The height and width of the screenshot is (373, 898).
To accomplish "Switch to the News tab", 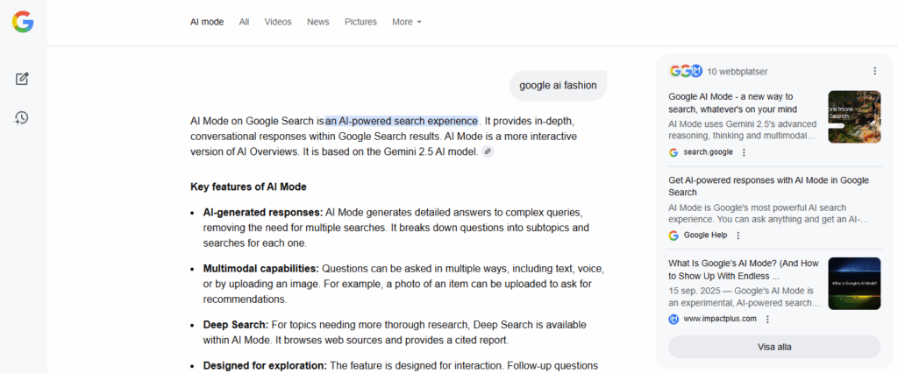I will pos(318,22).
